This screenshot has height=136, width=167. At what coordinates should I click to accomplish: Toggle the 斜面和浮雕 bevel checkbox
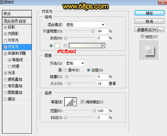click(x=5, y=53)
